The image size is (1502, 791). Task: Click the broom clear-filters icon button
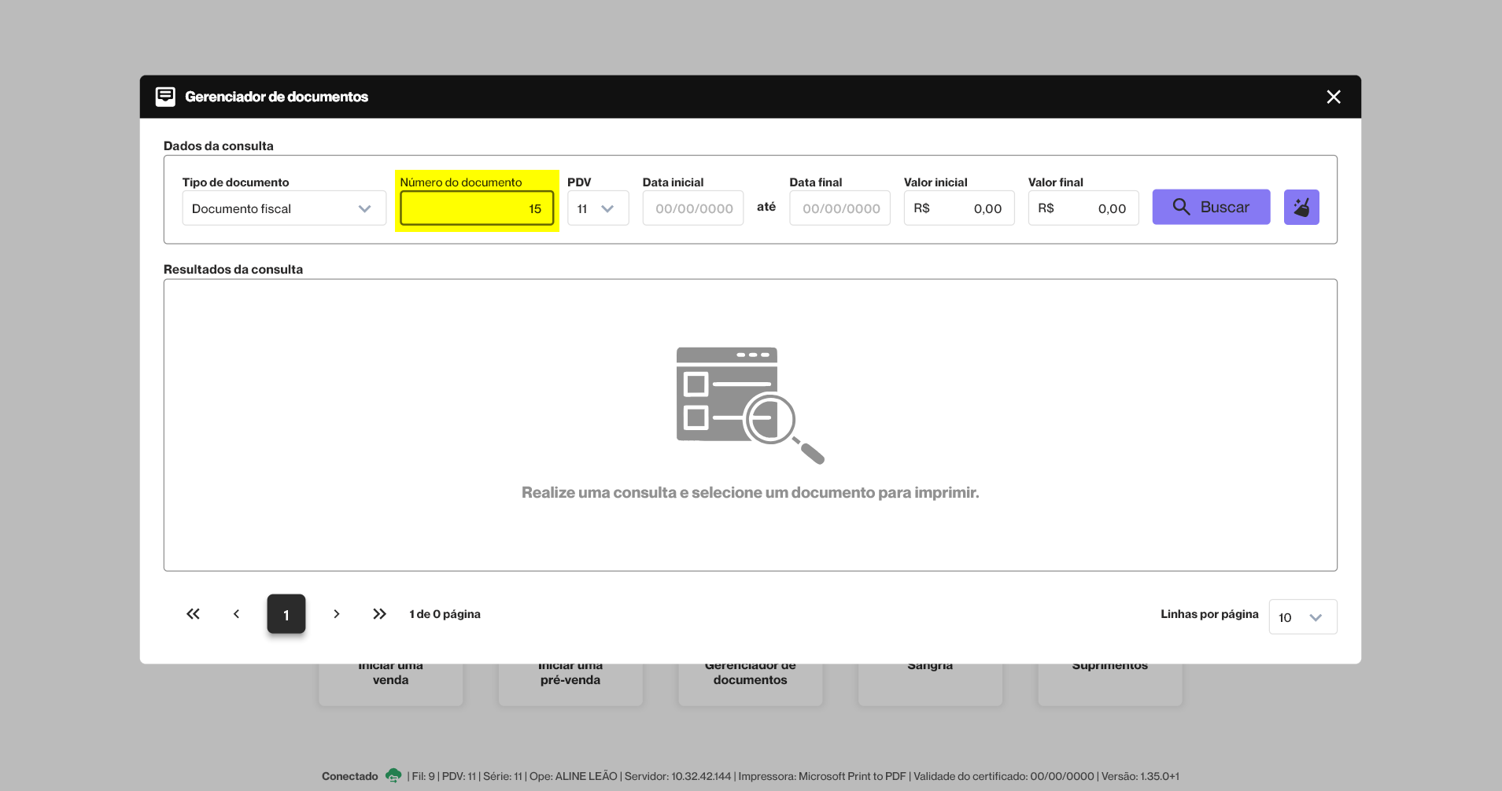1301,208
